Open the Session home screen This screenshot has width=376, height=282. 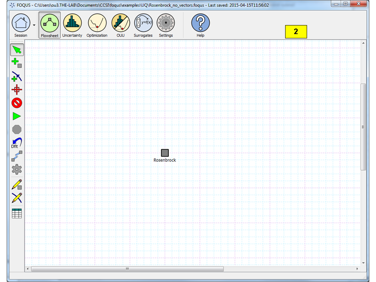pyautogui.click(x=21, y=23)
